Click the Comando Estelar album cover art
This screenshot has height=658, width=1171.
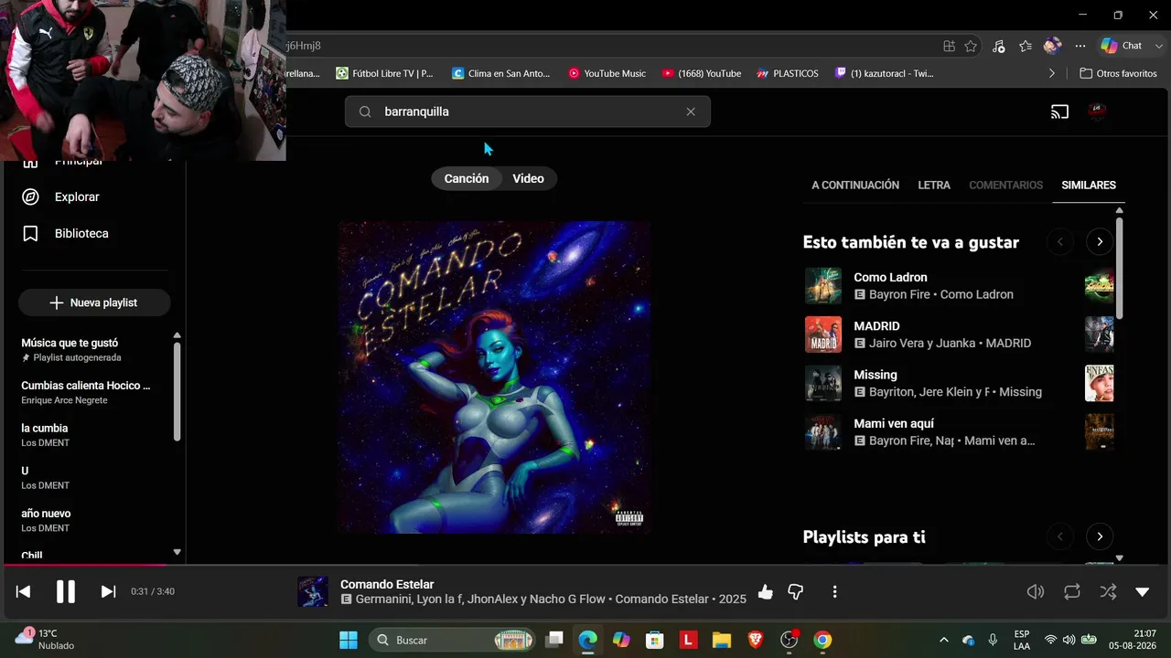point(494,377)
